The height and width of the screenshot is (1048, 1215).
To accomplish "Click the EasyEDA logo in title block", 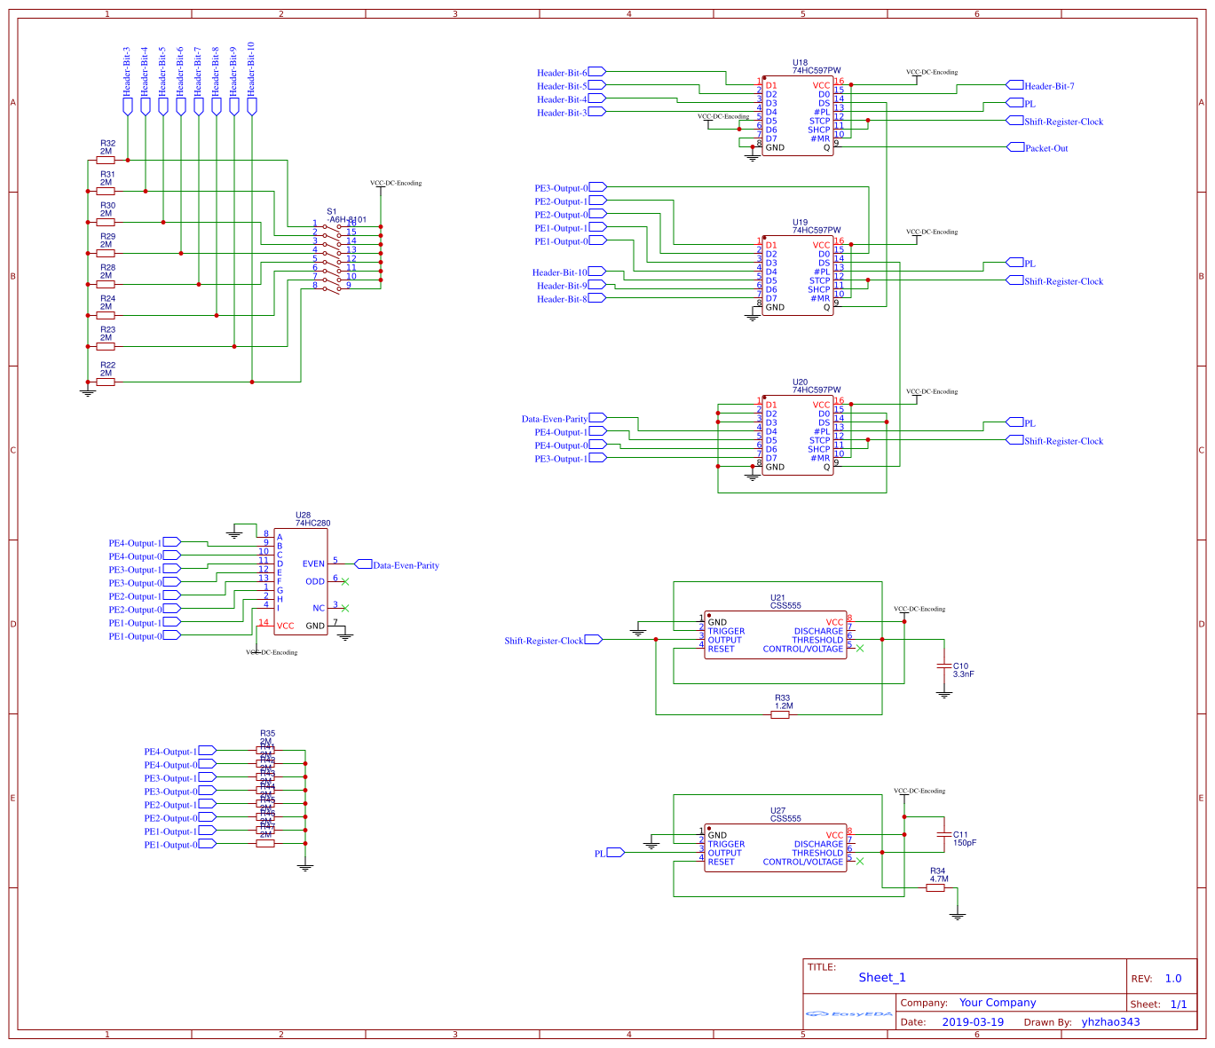I will coord(848,1013).
